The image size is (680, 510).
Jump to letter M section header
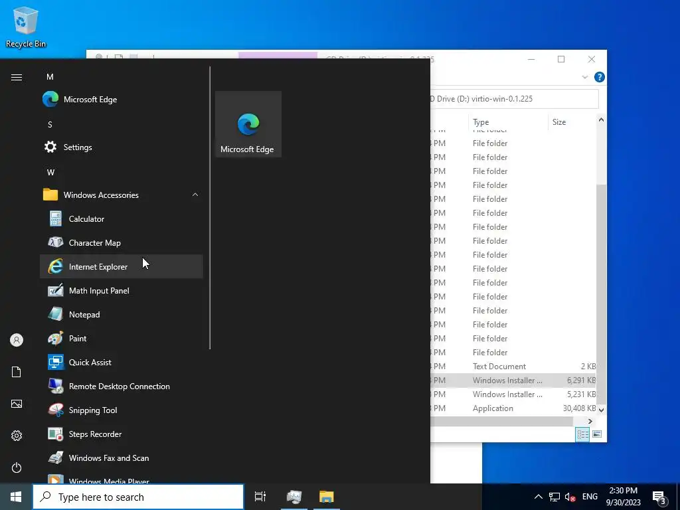(50, 77)
